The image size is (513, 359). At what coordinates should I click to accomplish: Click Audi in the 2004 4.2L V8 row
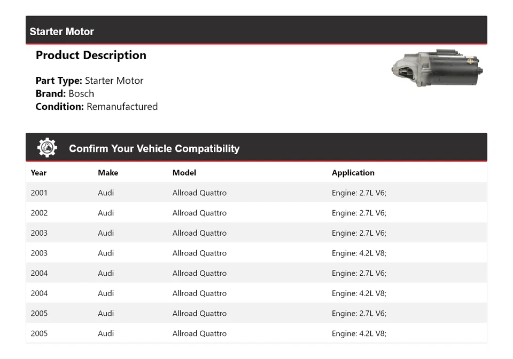[106, 293]
